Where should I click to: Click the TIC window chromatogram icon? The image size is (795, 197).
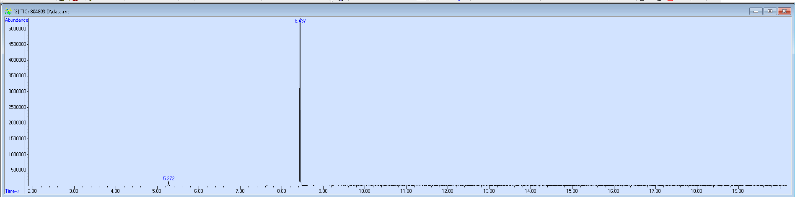8,11
